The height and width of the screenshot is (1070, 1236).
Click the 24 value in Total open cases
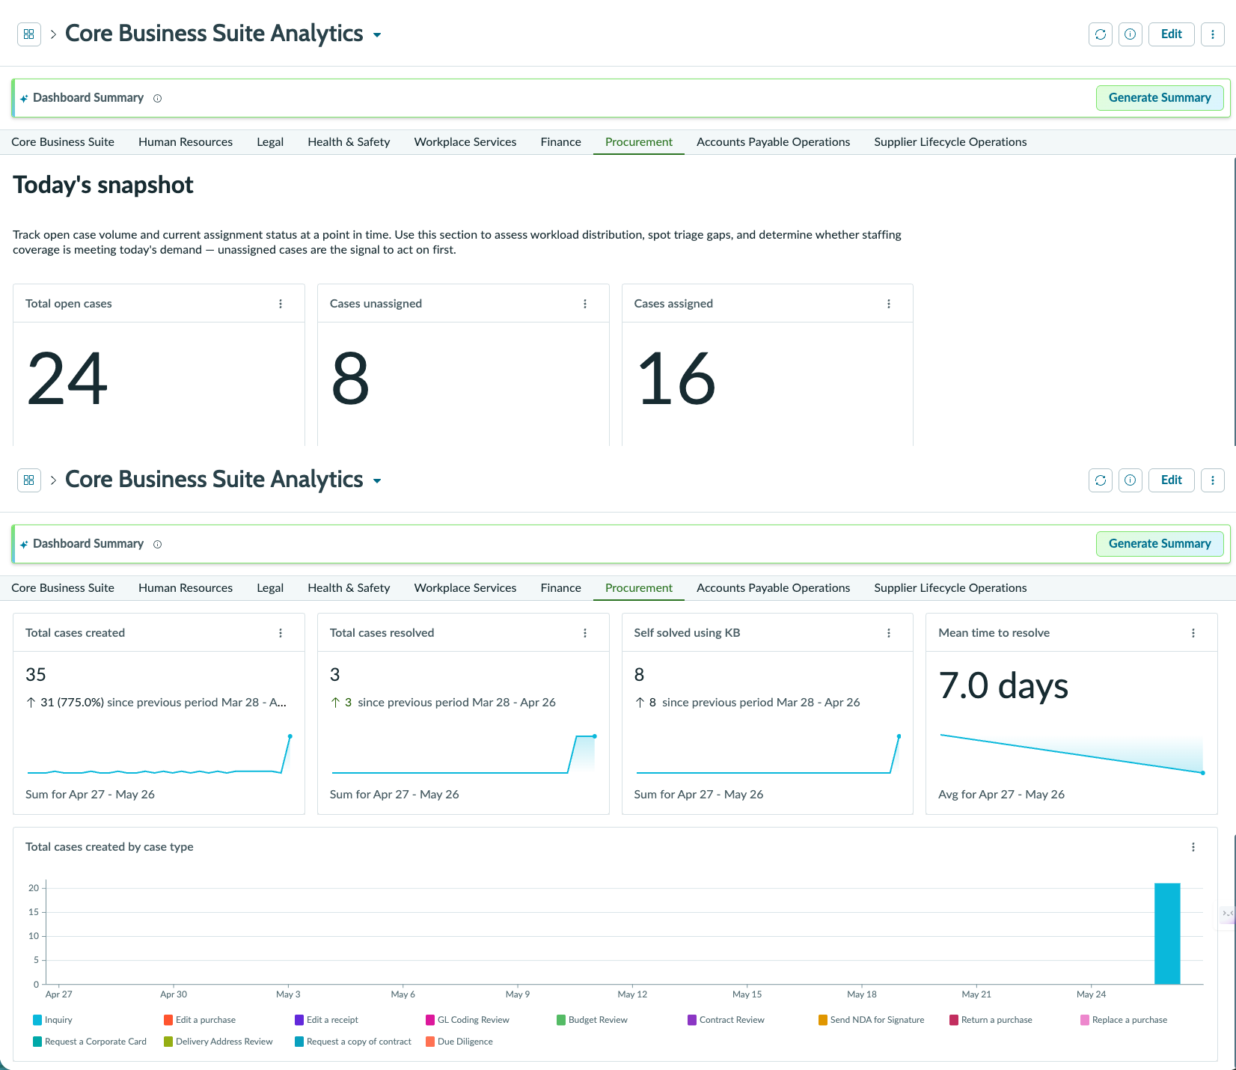67,379
